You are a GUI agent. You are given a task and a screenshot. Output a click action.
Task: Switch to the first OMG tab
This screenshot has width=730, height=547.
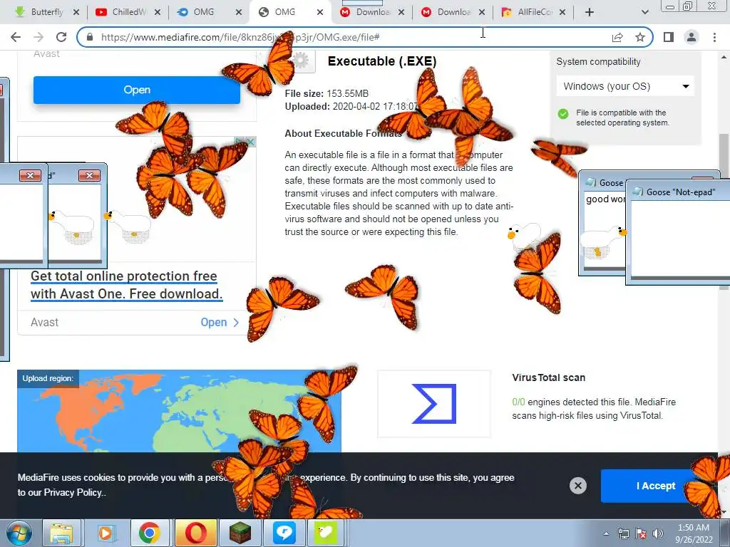pyautogui.click(x=204, y=12)
